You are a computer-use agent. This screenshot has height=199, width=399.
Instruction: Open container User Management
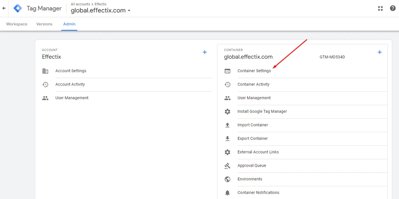tap(254, 98)
